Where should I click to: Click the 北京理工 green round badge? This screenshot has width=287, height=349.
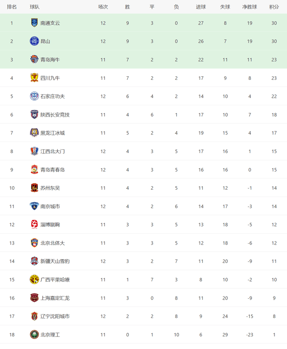click(34, 334)
